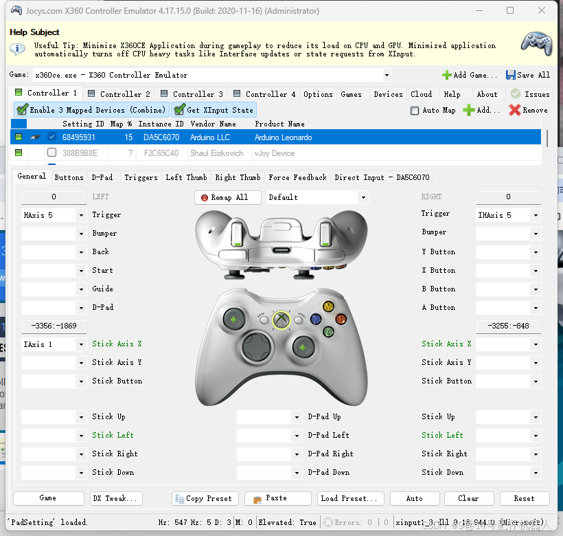This screenshot has height=536, width=563.
Task: Click the green plus Add device icon
Action: 468,110
